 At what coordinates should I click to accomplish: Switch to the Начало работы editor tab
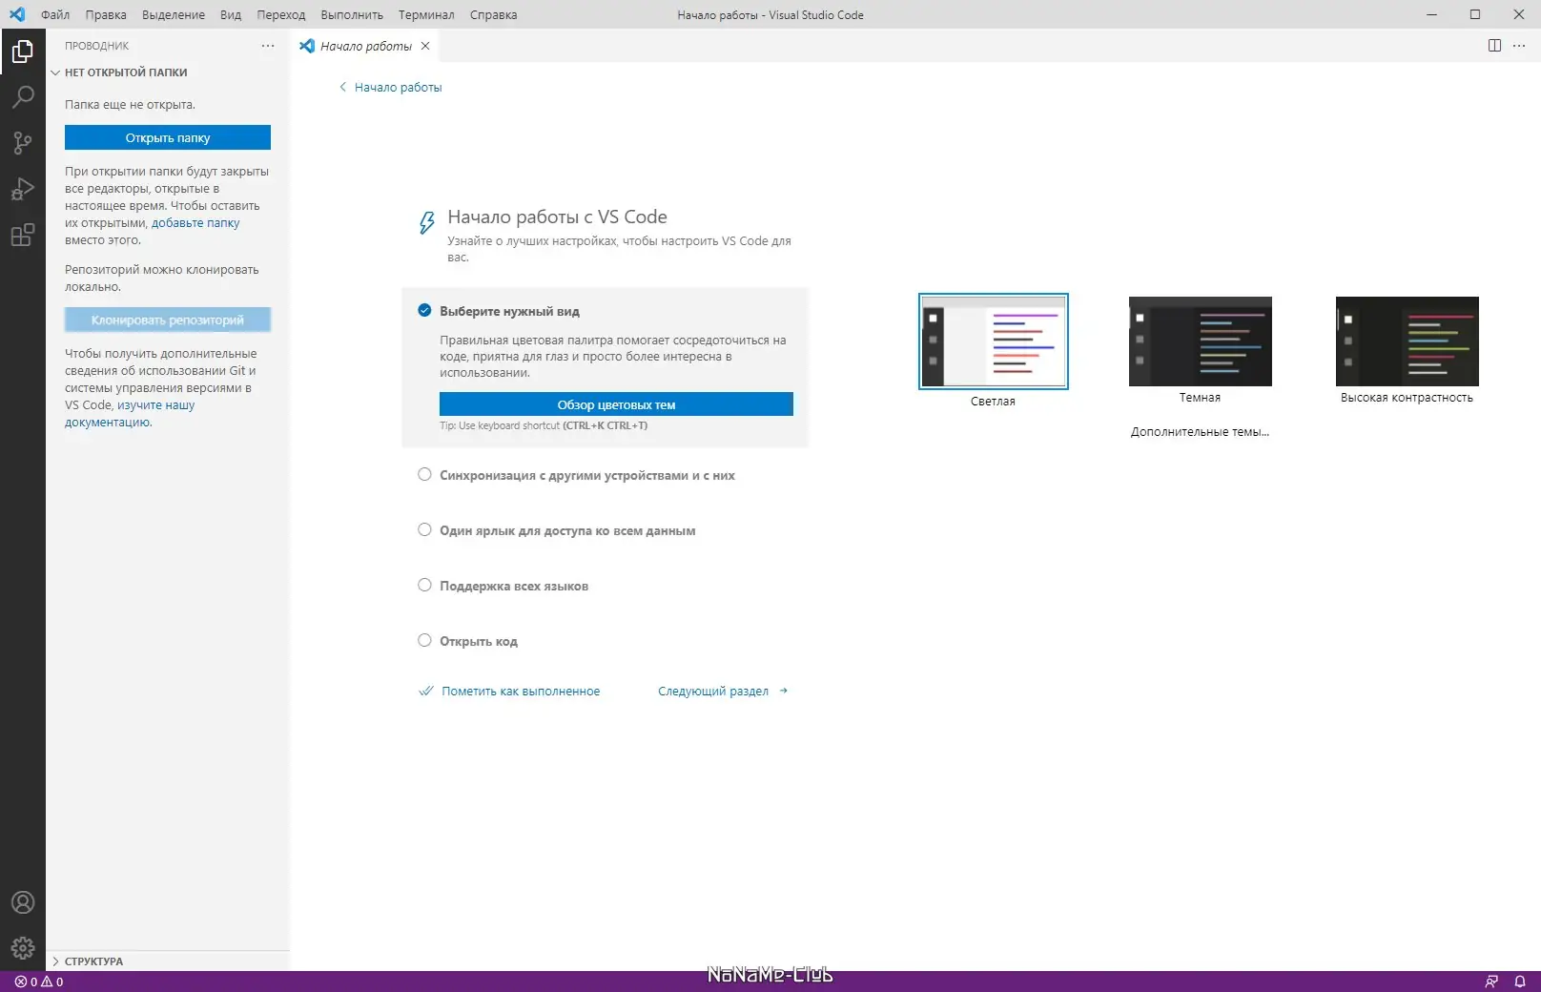pos(365,46)
